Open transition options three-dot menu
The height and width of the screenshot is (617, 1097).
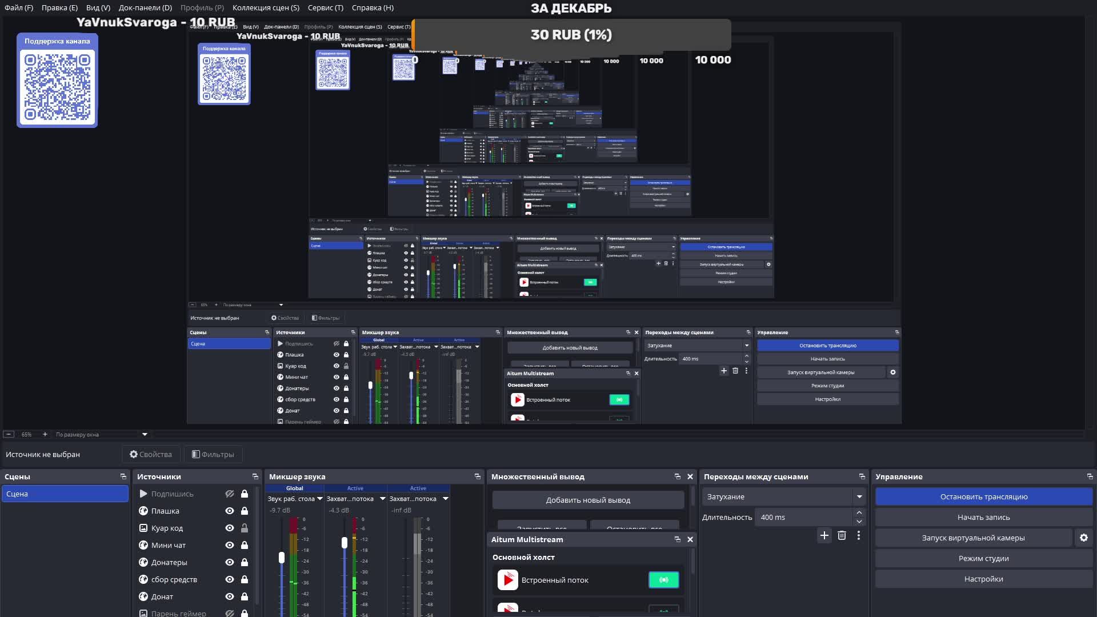click(x=858, y=535)
